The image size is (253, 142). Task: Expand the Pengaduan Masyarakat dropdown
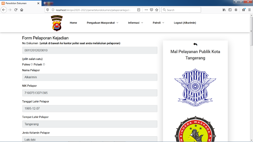coord(102,23)
